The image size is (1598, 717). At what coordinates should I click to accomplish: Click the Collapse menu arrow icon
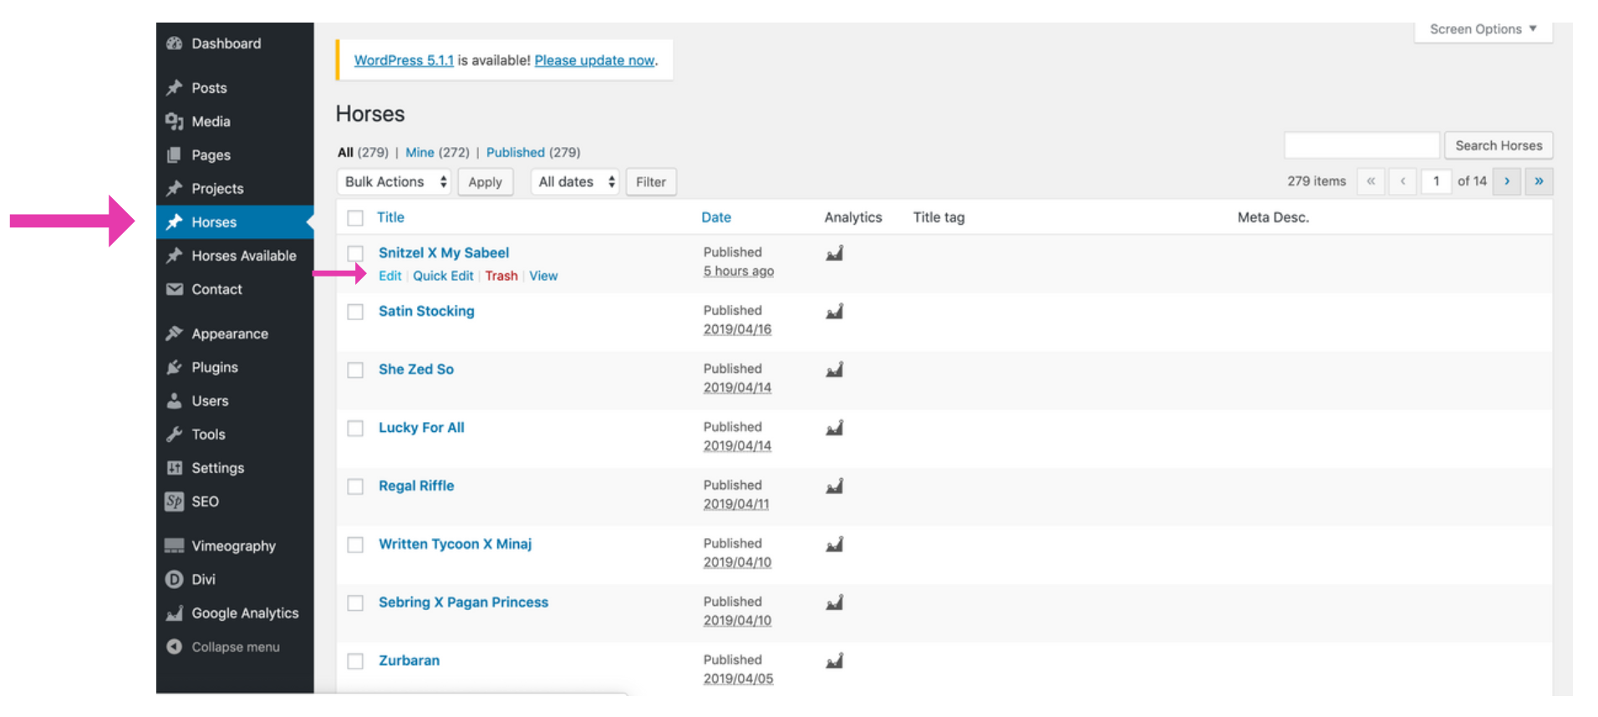pos(174,647)
